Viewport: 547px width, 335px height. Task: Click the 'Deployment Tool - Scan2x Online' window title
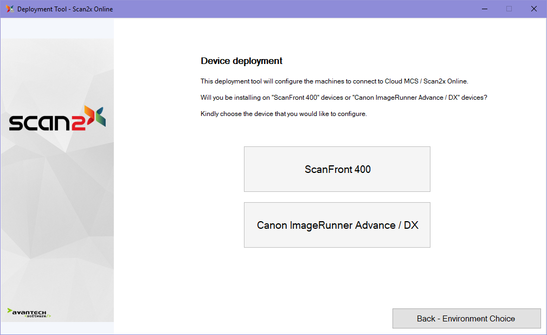65,9
